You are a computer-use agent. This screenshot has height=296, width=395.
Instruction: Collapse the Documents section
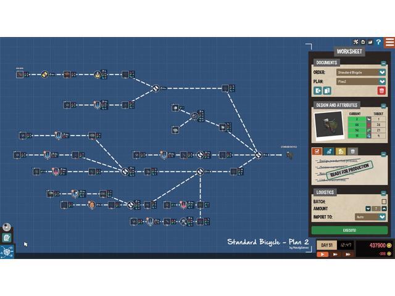(x=383, y=63)
